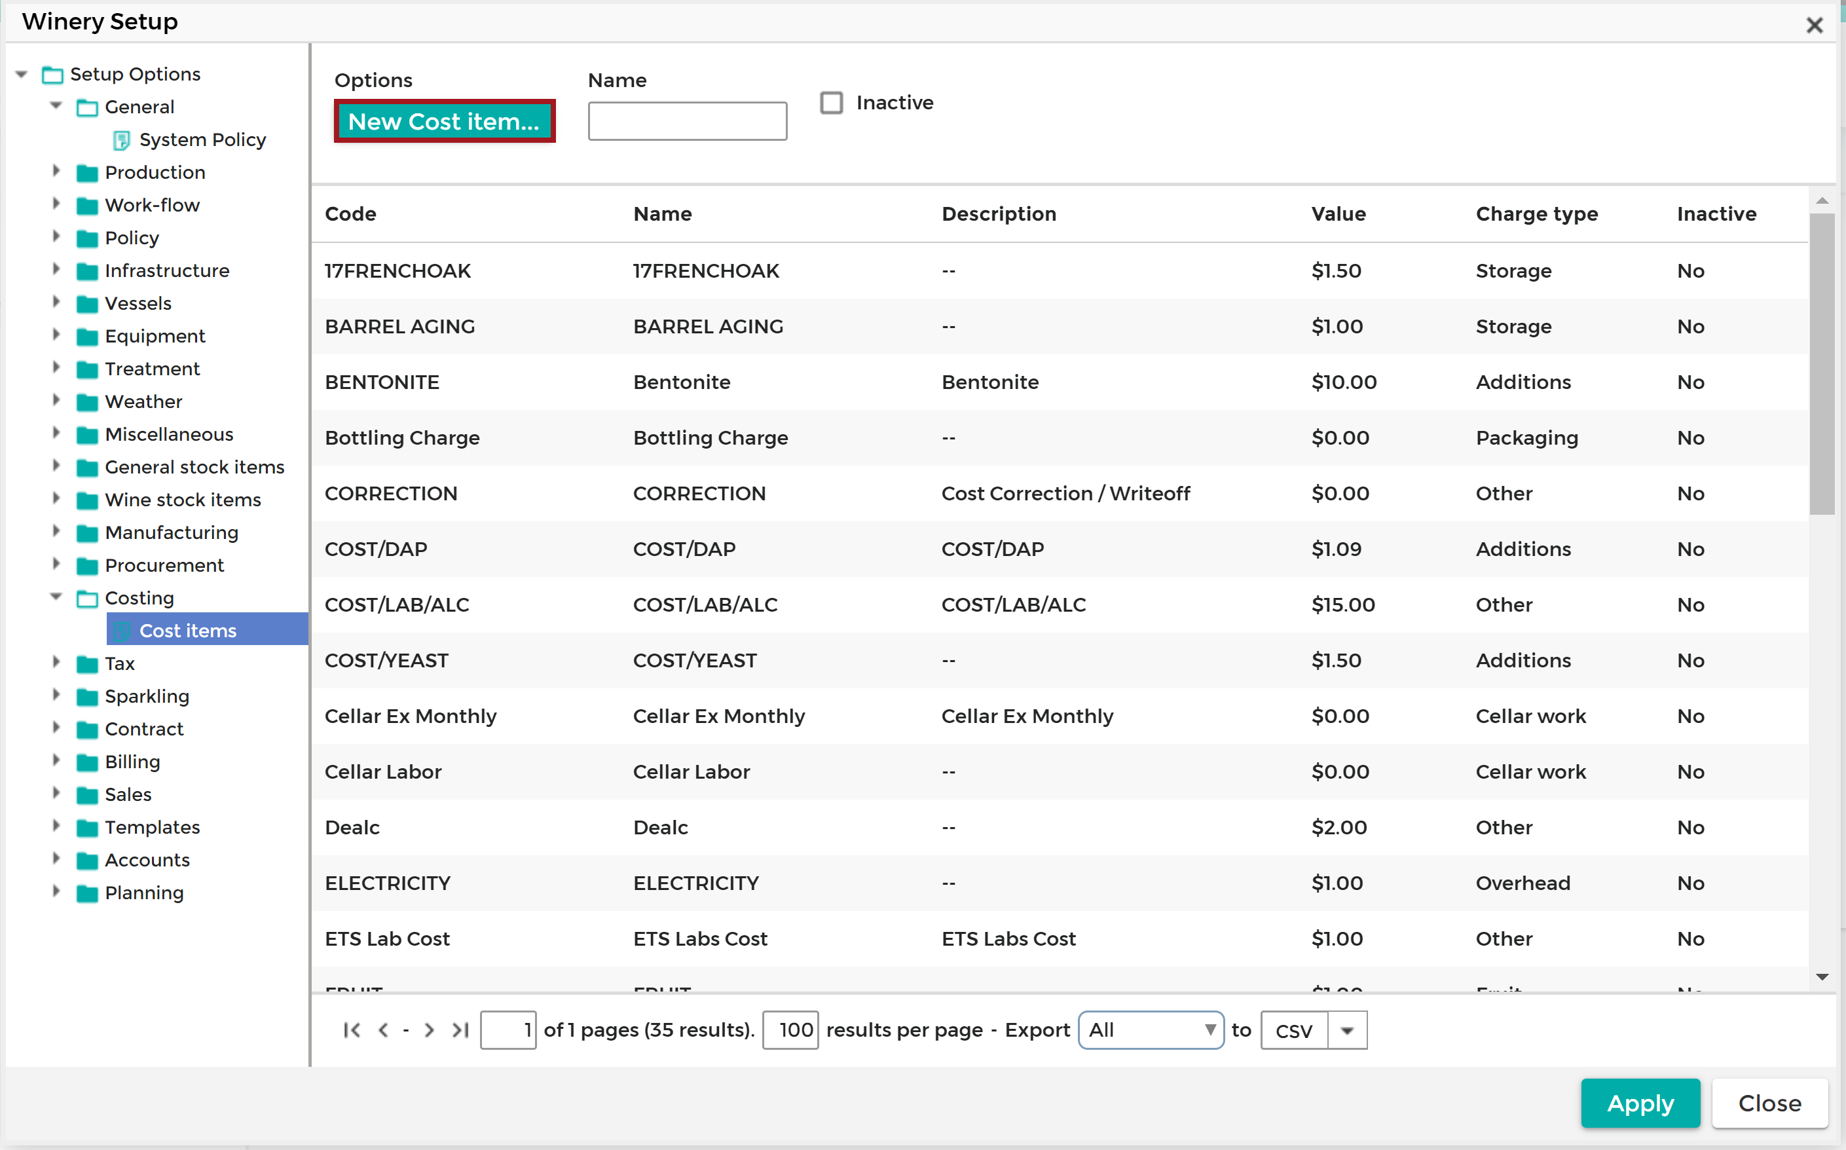The image size is (1846, 1150).
Task: Select the Procurement tree item
Action: coord(164,565)
